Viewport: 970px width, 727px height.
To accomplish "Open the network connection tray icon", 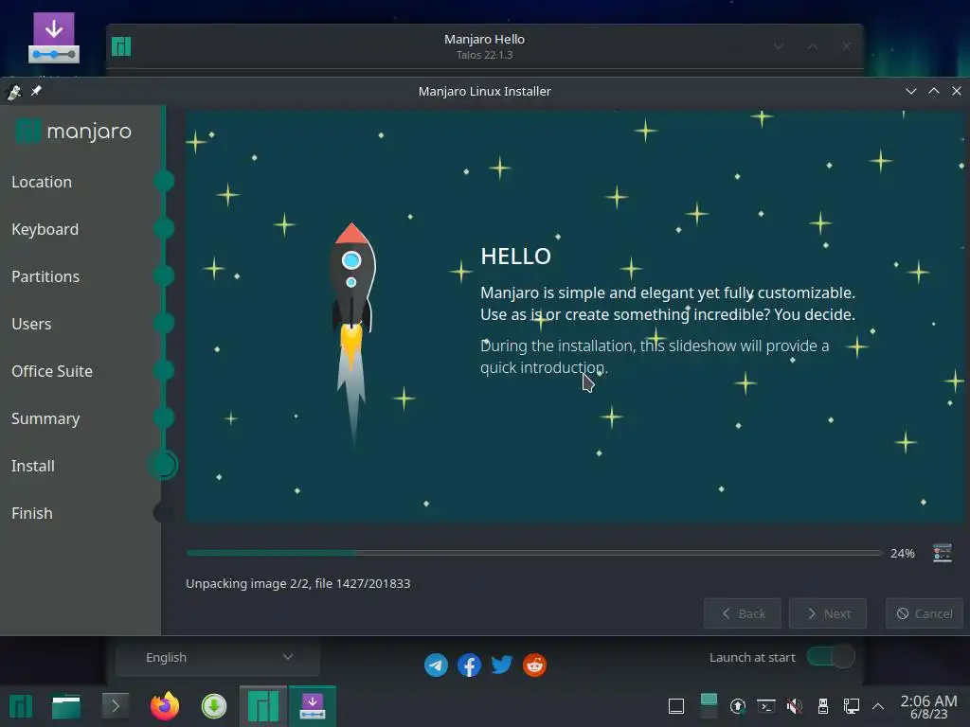I will pyautogui.click(x=852, y=706).
